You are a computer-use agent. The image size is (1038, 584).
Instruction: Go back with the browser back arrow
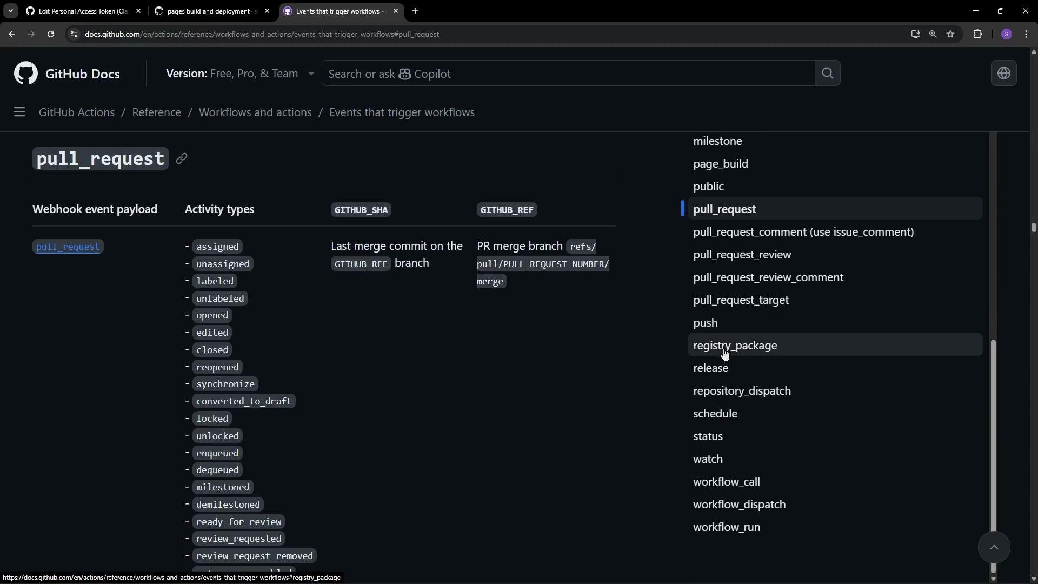pos(12,34)
